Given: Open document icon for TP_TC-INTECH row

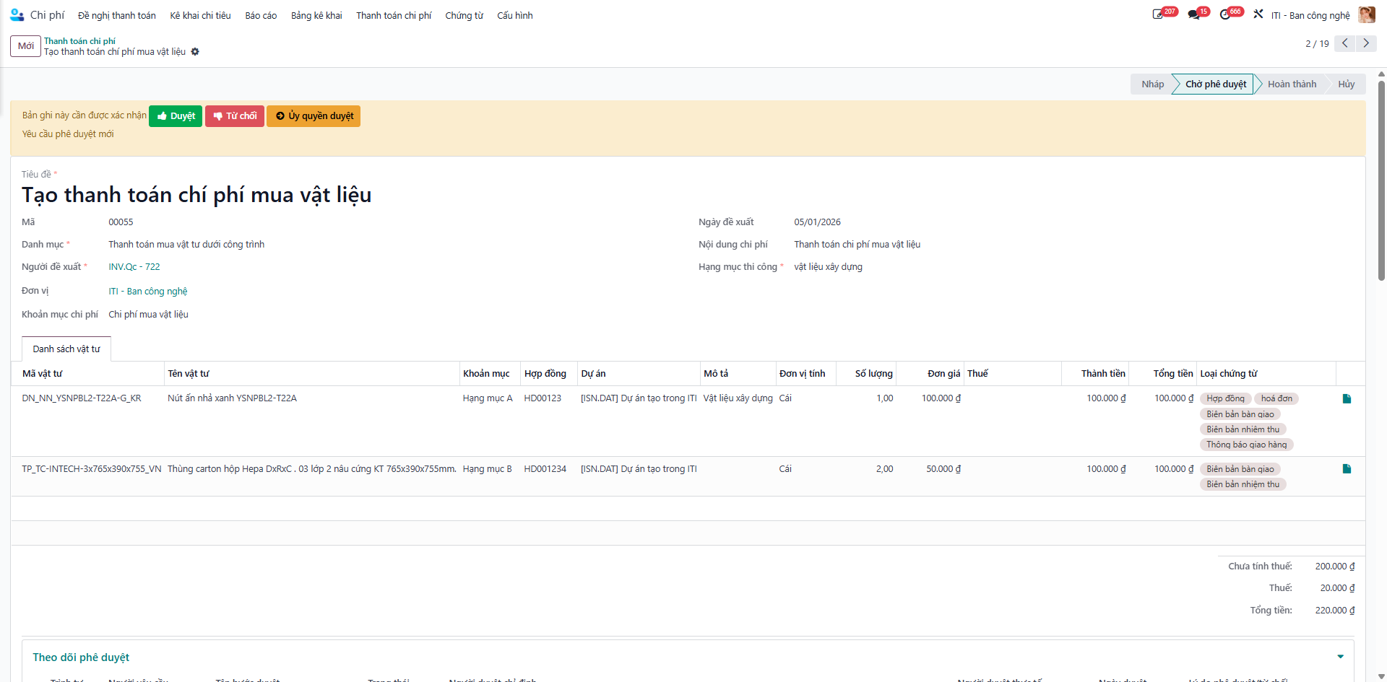Looking at the screenshot, I should point(1347,469).
